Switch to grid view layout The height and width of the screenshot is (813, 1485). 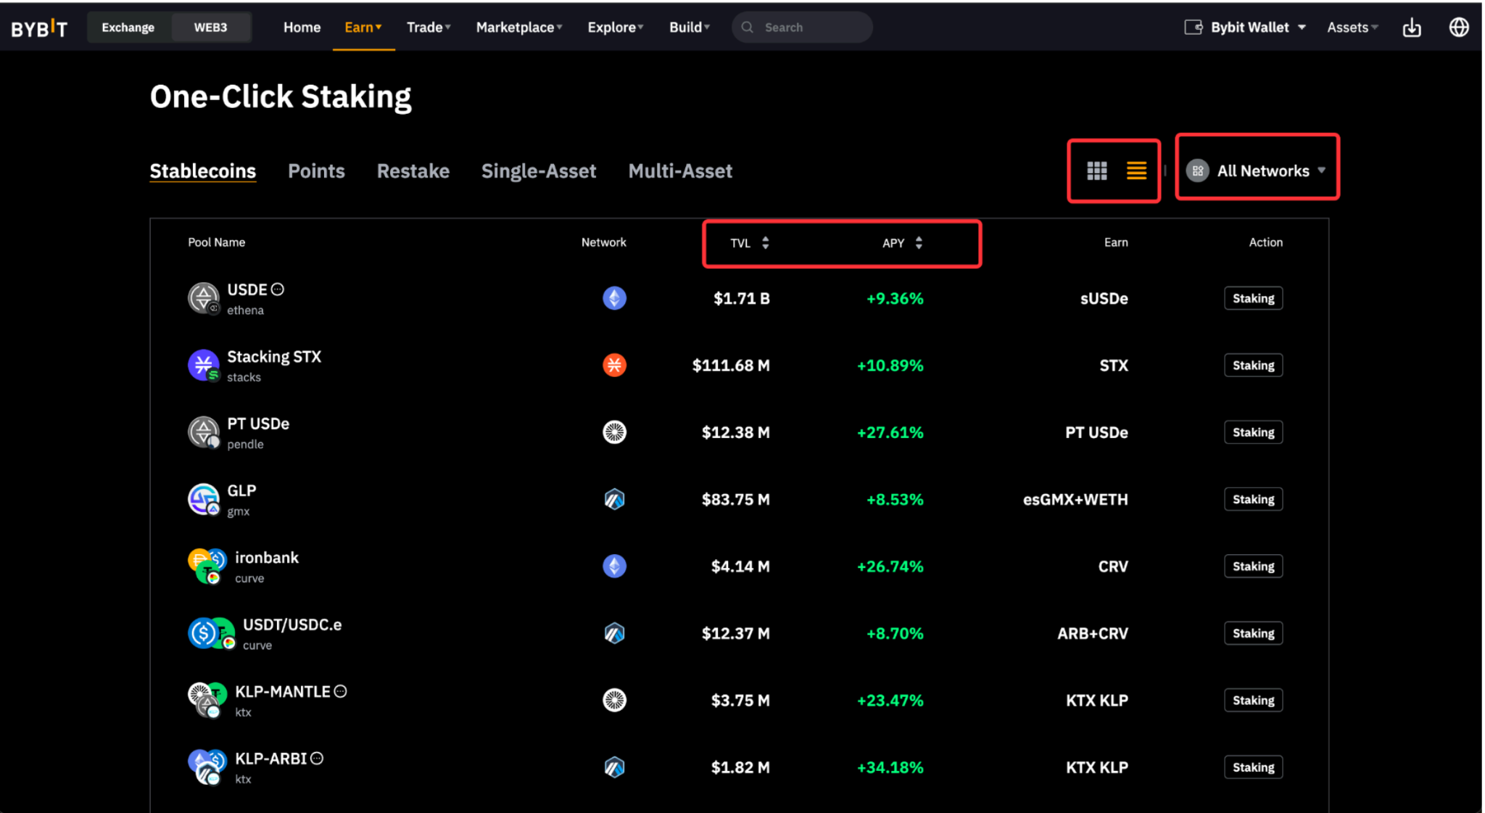1096,171
